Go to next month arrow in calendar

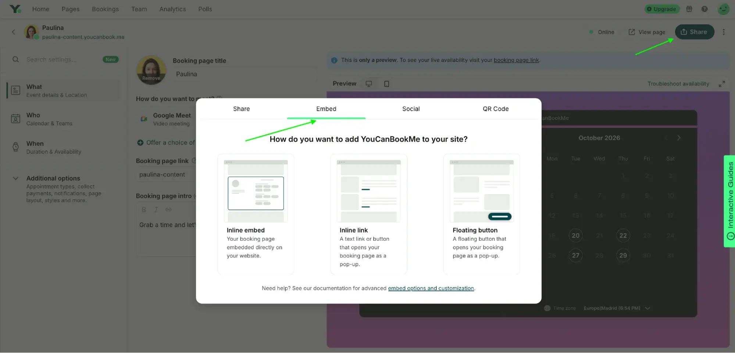[x=679, y=138]
